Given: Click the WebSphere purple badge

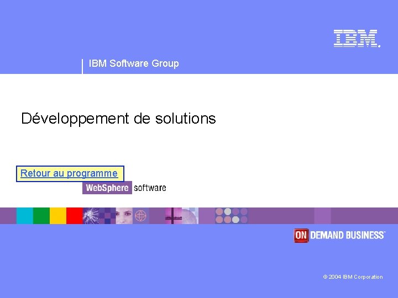Looking at the screenshot, I should point(107,188).
